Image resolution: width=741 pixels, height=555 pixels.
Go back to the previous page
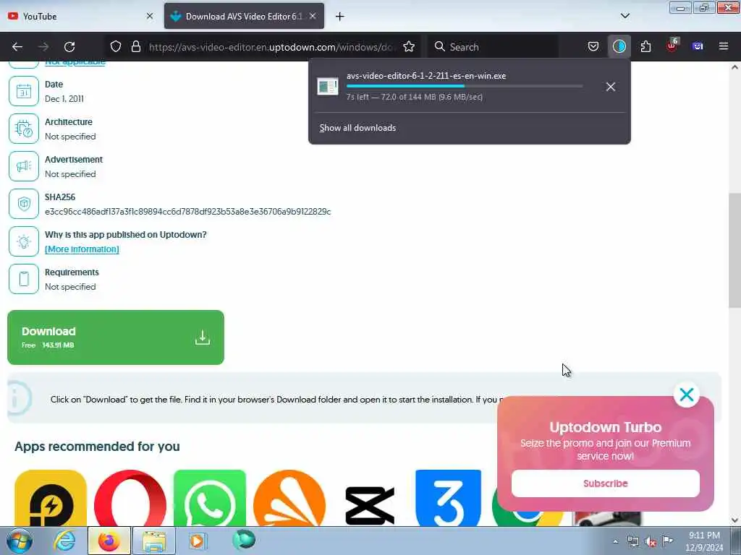pyautogui.click(x=17, y=47)
